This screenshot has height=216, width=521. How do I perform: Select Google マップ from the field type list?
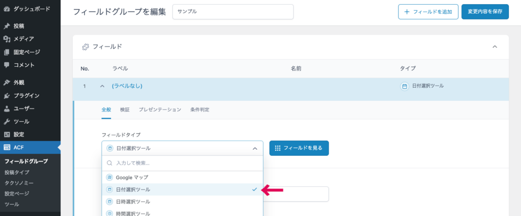(x=131, y=177)
